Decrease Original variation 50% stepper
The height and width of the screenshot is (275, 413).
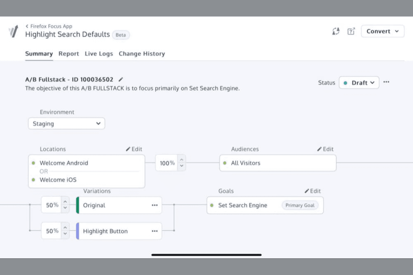pyautogui.click(x=65, y=208)
